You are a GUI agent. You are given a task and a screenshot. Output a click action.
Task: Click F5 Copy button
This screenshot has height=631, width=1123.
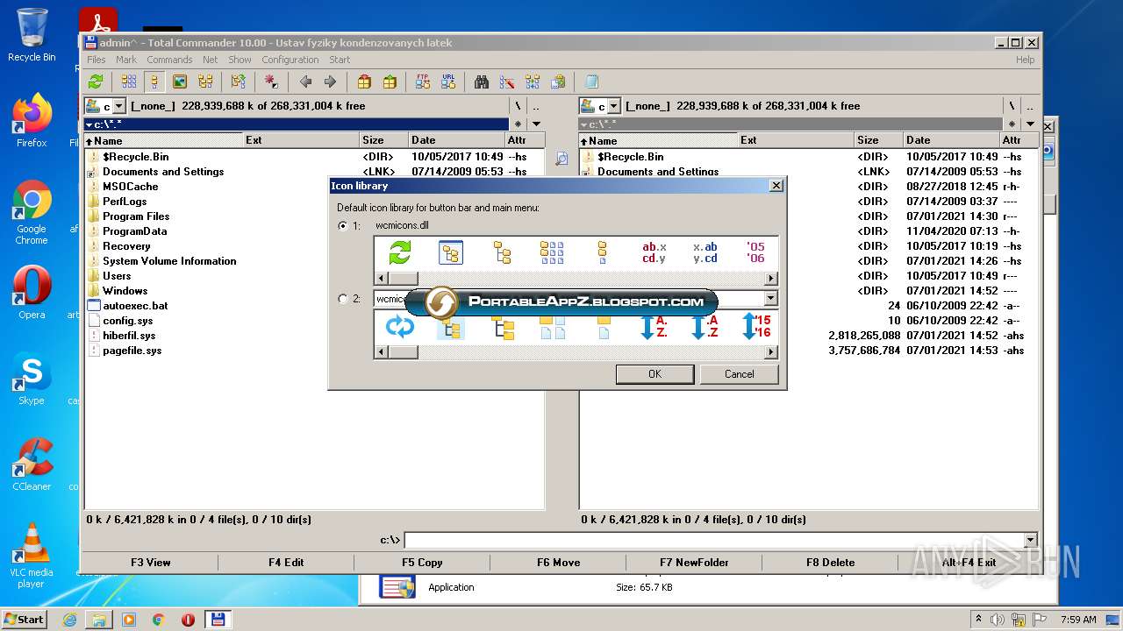coord(422,563)
